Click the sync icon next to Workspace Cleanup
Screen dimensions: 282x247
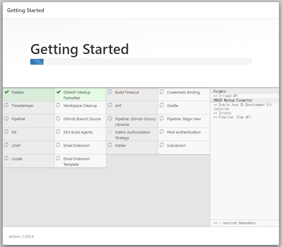tap(58, 105)
